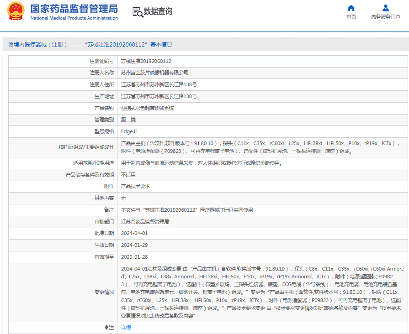Viewport: 409px width, 334px height.
Task: Click the bulb icon beside 注
Action: tap(106, 328)
